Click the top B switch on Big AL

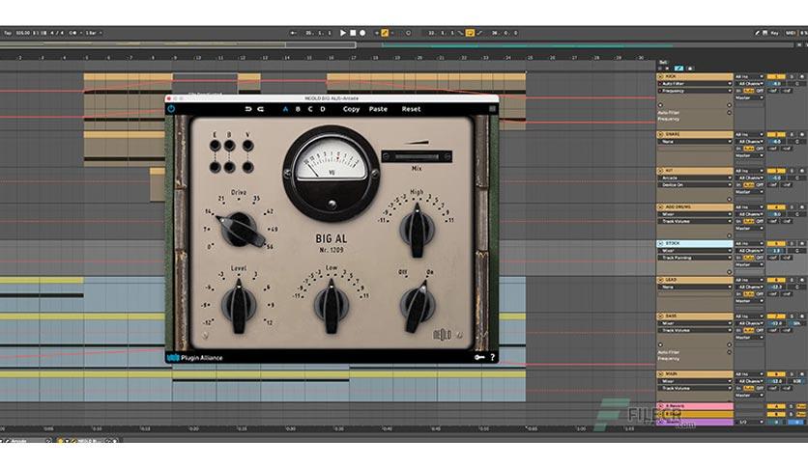pyautogui.click(x=229, y=146)
